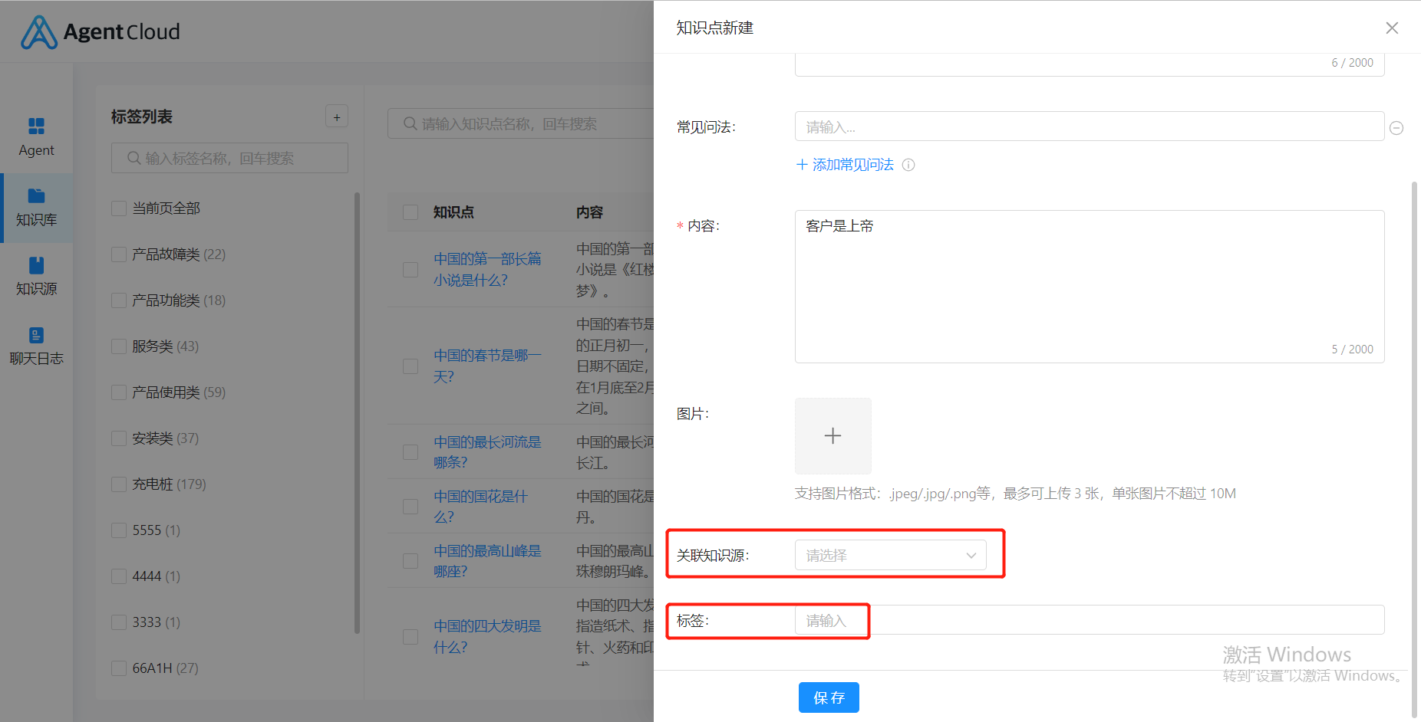Open the 关联知识源 dropdown
The image size is (1421, 722).
[890, 555]
